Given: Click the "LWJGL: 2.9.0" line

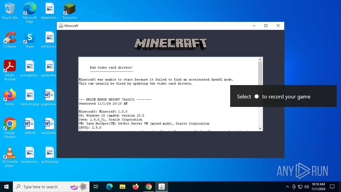Looking at the screenshot, I should 90,128.
